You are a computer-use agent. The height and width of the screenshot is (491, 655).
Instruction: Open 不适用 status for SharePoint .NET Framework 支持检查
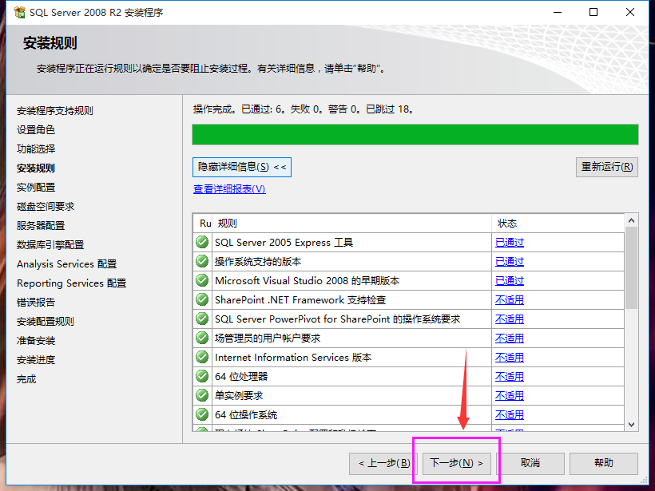click(509, 300)
